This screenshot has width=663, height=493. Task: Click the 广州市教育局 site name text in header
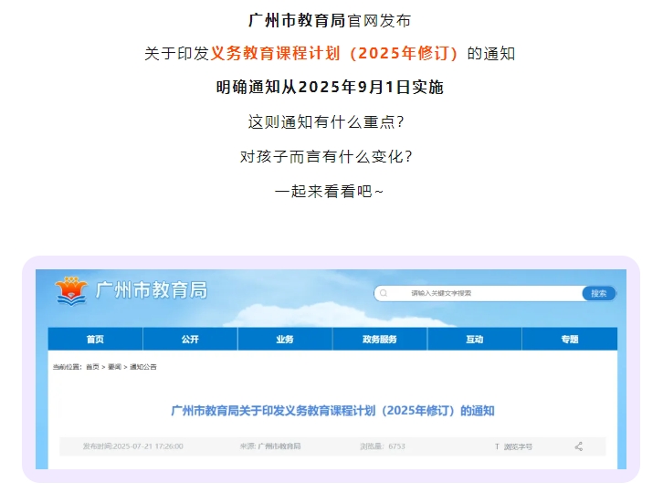(151, 290)
